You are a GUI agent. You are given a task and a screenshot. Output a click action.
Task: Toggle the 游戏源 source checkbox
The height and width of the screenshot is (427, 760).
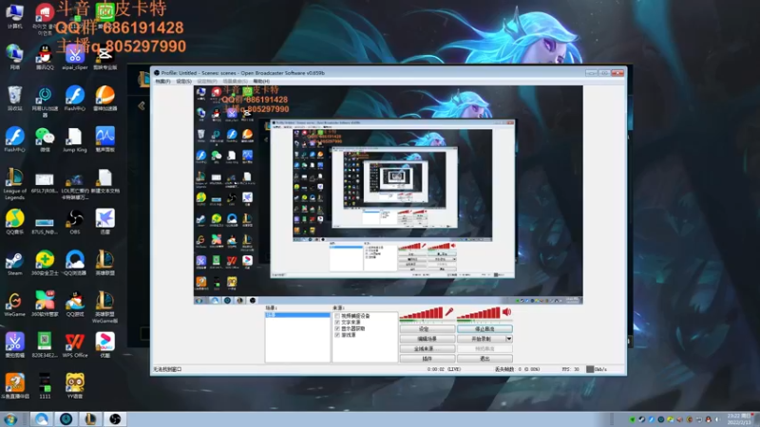337,335
